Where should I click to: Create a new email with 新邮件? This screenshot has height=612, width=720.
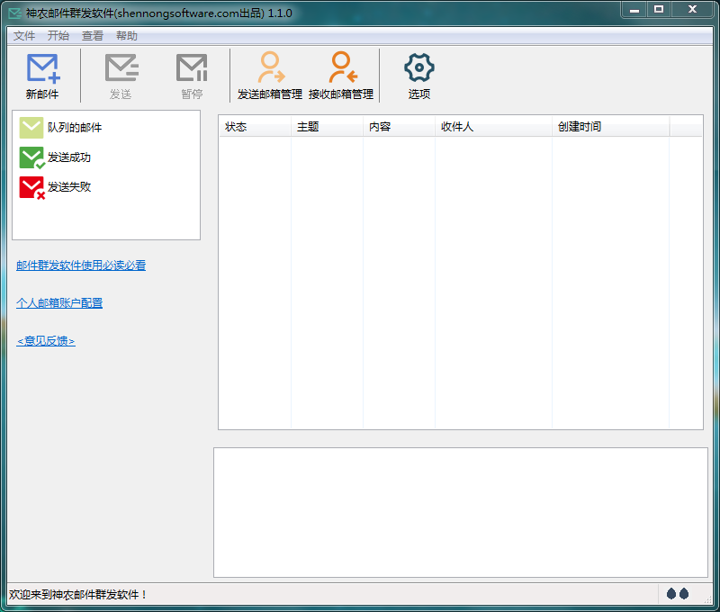point(41,76)
